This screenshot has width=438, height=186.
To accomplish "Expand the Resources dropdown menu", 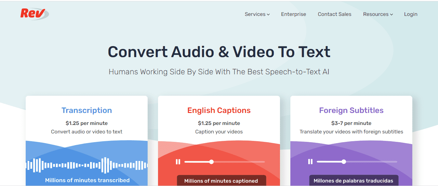I will click(378, 14).
